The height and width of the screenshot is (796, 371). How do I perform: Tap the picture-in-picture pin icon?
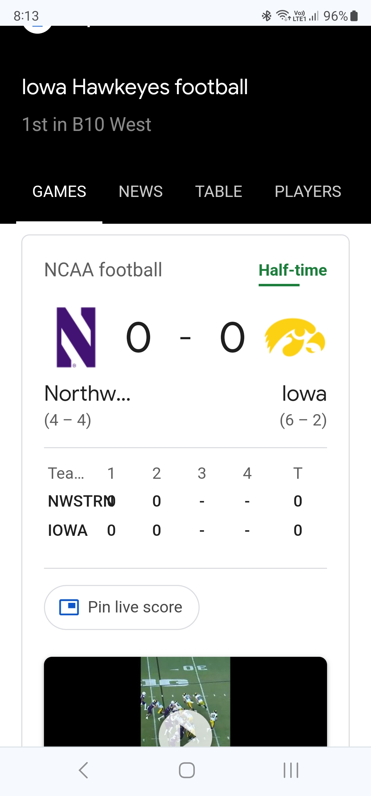tap(69, 607)
